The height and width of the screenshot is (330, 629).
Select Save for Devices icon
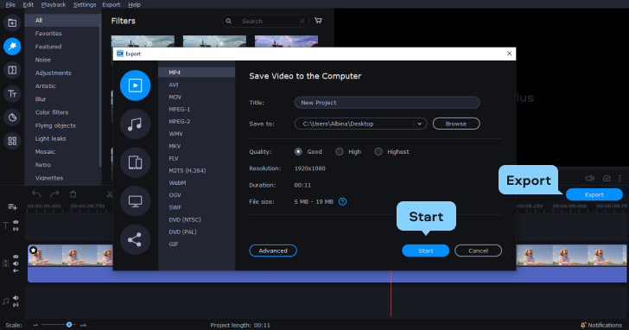click(135, 162)
